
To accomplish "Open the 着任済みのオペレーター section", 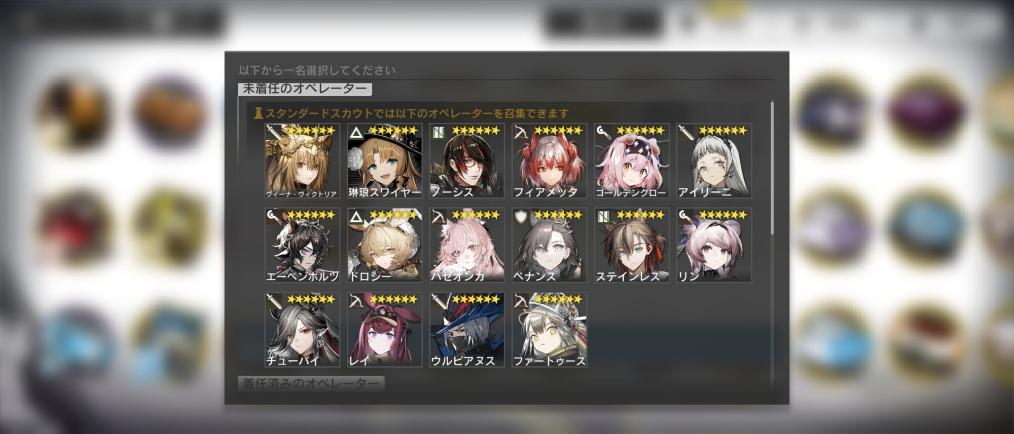I will click(311, 383).
